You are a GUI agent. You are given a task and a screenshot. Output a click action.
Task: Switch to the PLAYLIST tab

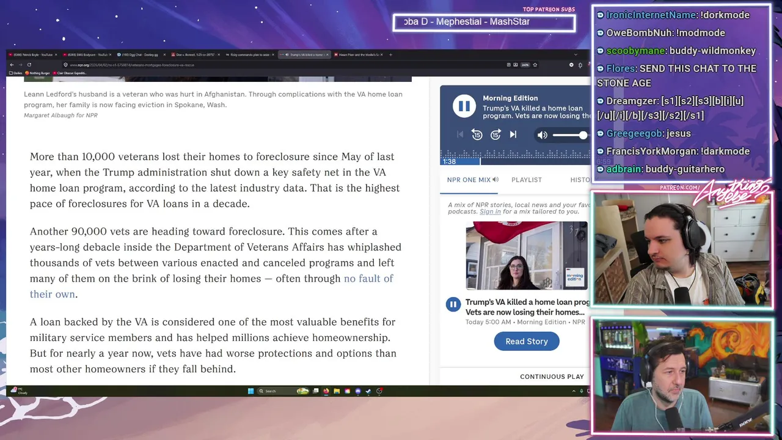coord(527,180)
